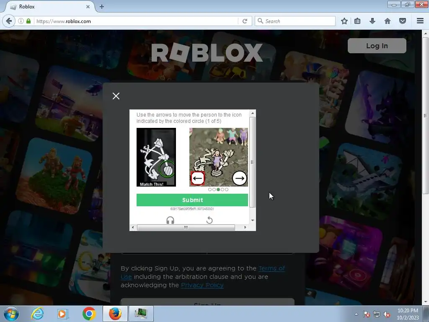Open the network tray icon
Screen dimensions: 429x322
377,314
